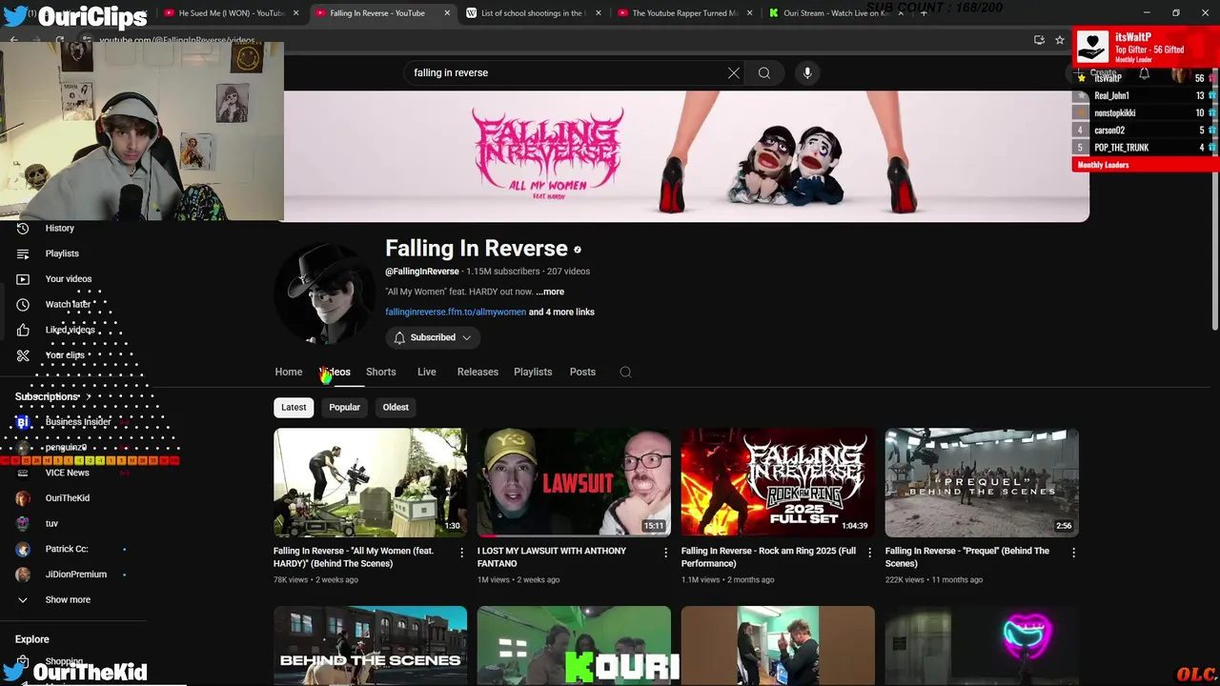This screenshot has width=1220, height=686.
Task: Open the notifications bell in the header
Action: coord(1144,73)
